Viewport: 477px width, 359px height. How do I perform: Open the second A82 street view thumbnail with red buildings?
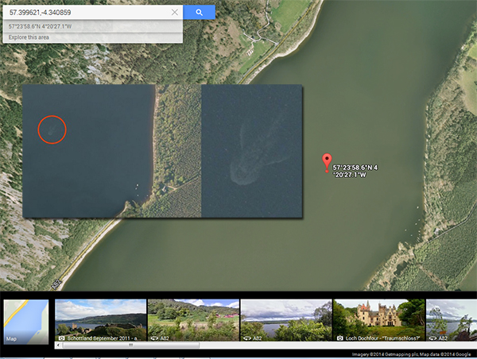pyautogui.click(x=193, y=320)
